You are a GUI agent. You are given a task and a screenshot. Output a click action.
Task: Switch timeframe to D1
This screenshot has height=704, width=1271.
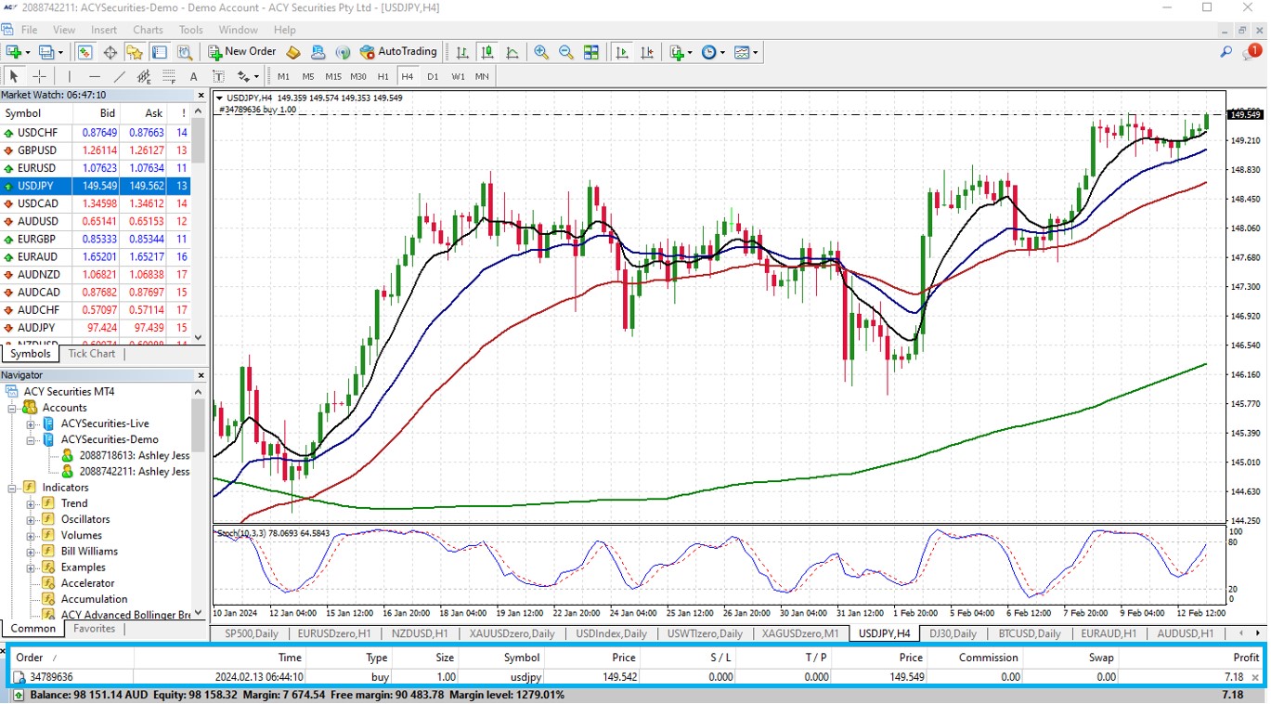point(433,76)
